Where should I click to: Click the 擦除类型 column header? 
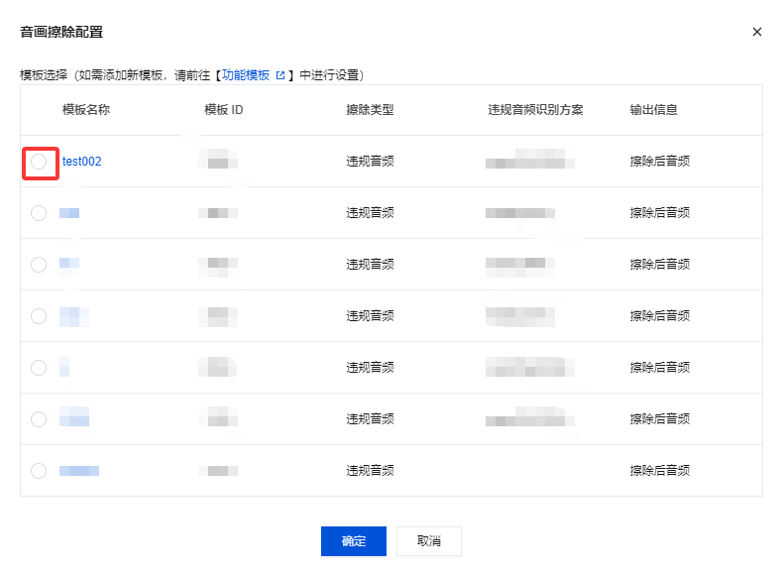[x=370, y=110]
